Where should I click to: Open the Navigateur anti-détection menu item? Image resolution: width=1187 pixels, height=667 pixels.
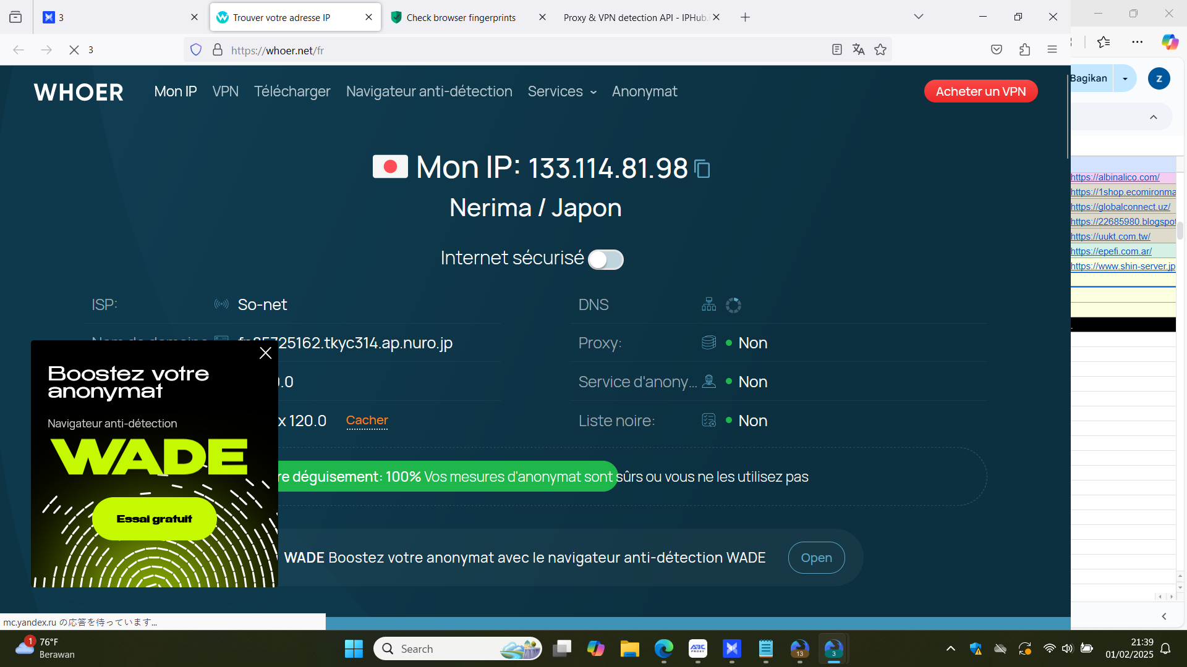tap(429, 91)
